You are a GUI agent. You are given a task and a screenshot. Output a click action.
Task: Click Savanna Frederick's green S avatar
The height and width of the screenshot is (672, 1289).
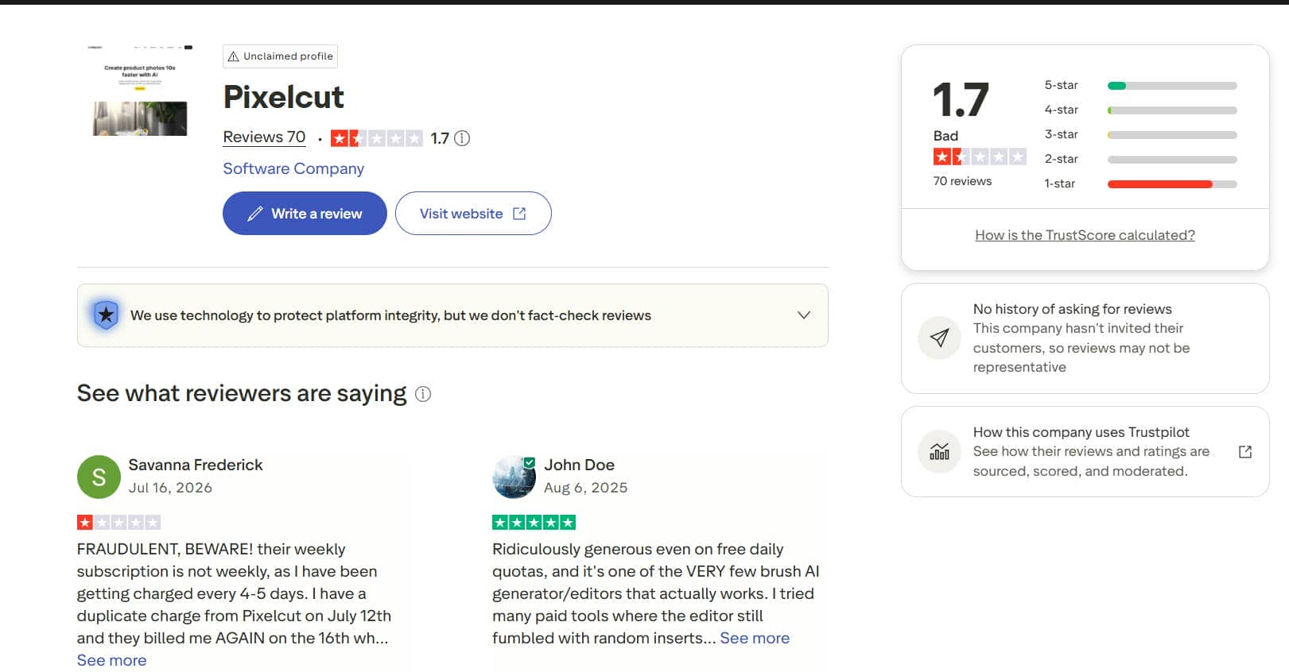(x=99, y=477)
